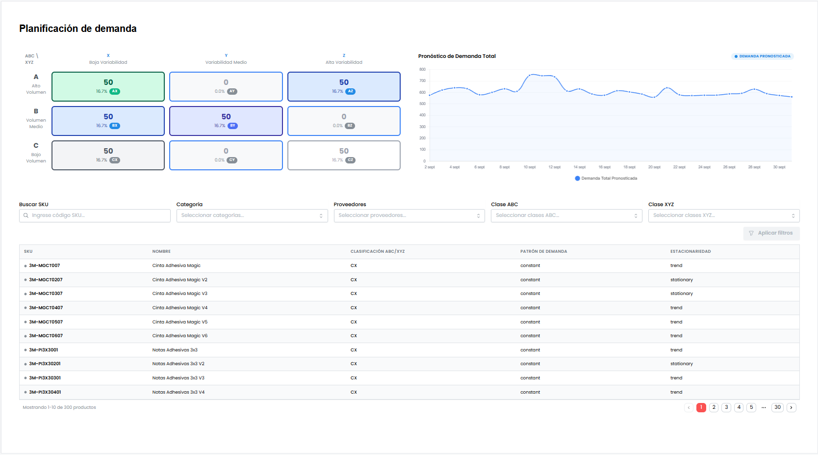This screenshot has height=455, width=818.
Task: Click the blue Demanda Total Pronosticada legend dot
Action: tap(577, 178)
